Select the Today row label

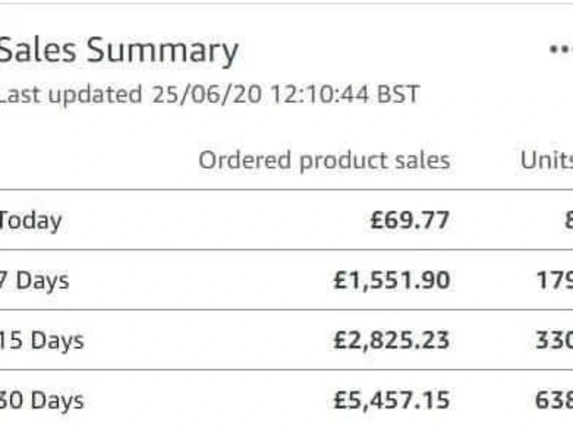[x=31, y=221]
